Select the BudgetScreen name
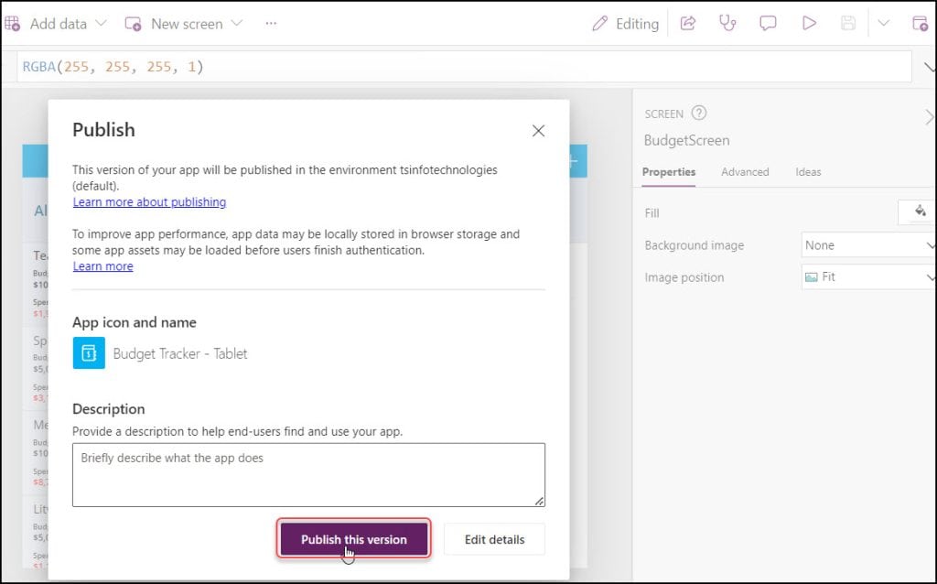This screenshot has width=937, height=584. [686, 140]
